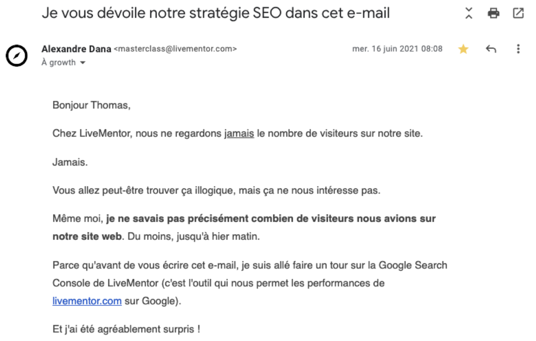
Task: Click the date 'mer. 16 juin 2021 08:08'
Action: [397, 49]
